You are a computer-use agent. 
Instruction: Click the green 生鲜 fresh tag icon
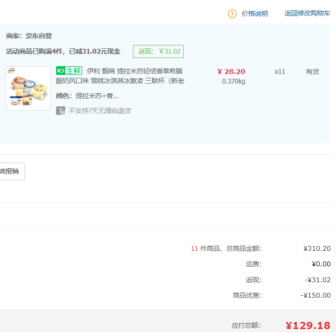[69, 71]
